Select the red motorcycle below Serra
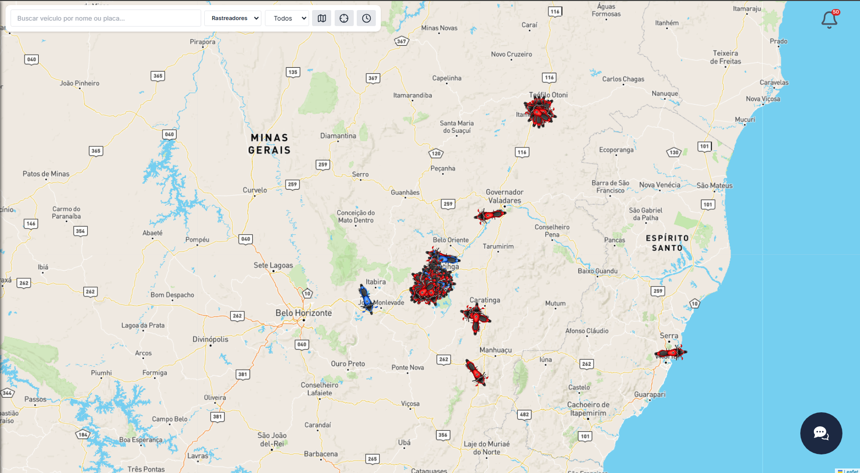 coord(671,353)
